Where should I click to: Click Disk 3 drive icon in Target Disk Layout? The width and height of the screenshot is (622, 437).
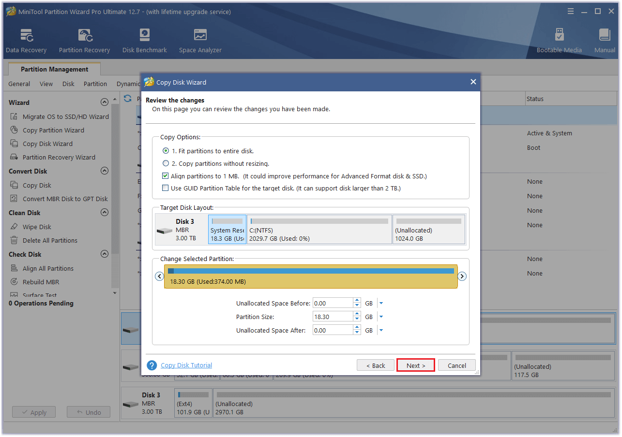pos(165,231)
